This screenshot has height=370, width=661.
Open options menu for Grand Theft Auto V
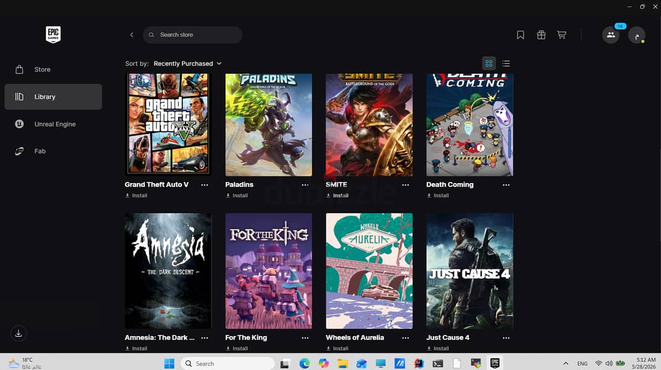pyautogui.click(x=205, y=185)
